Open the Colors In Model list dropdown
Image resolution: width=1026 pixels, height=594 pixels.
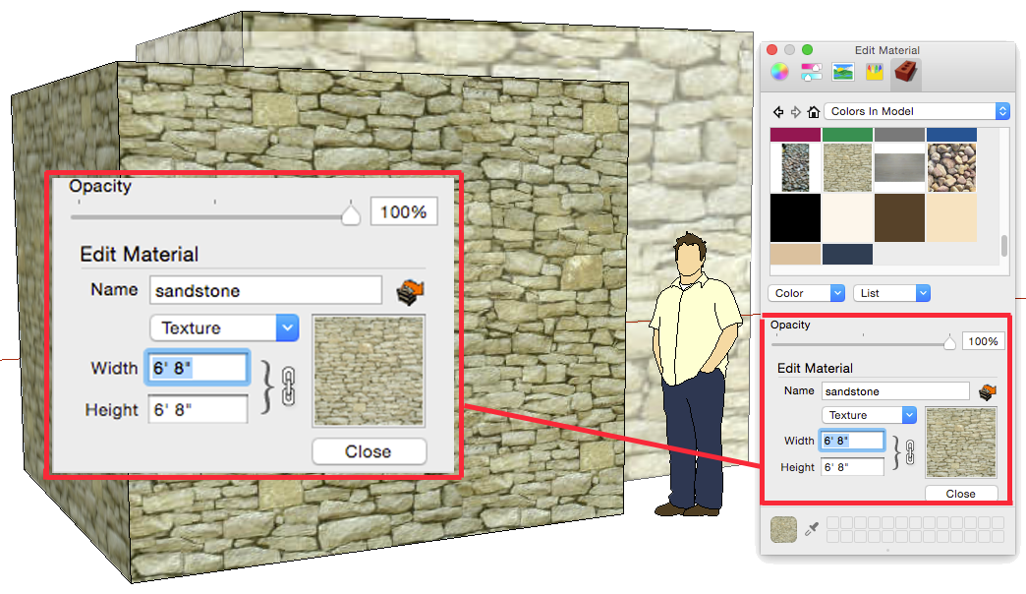click(917, 111)
